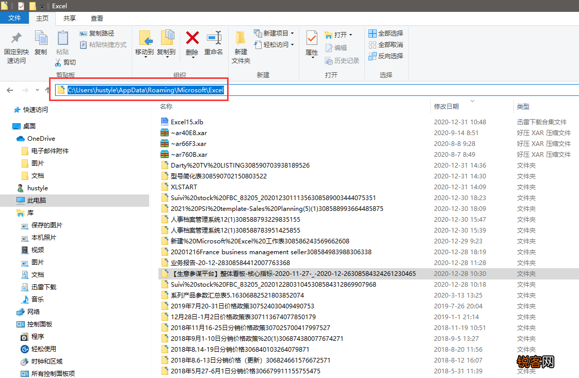Image resolution: width=579 pixels, height=378 pixels.
Task: Click the Rename icon
Action: 214,38
